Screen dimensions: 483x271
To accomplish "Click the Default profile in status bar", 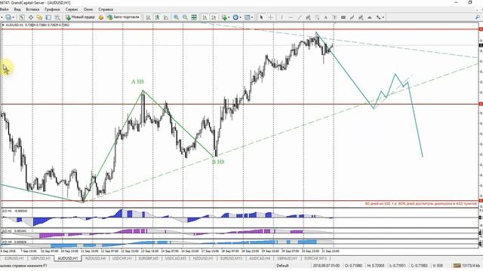I will [x=282, y=266].
